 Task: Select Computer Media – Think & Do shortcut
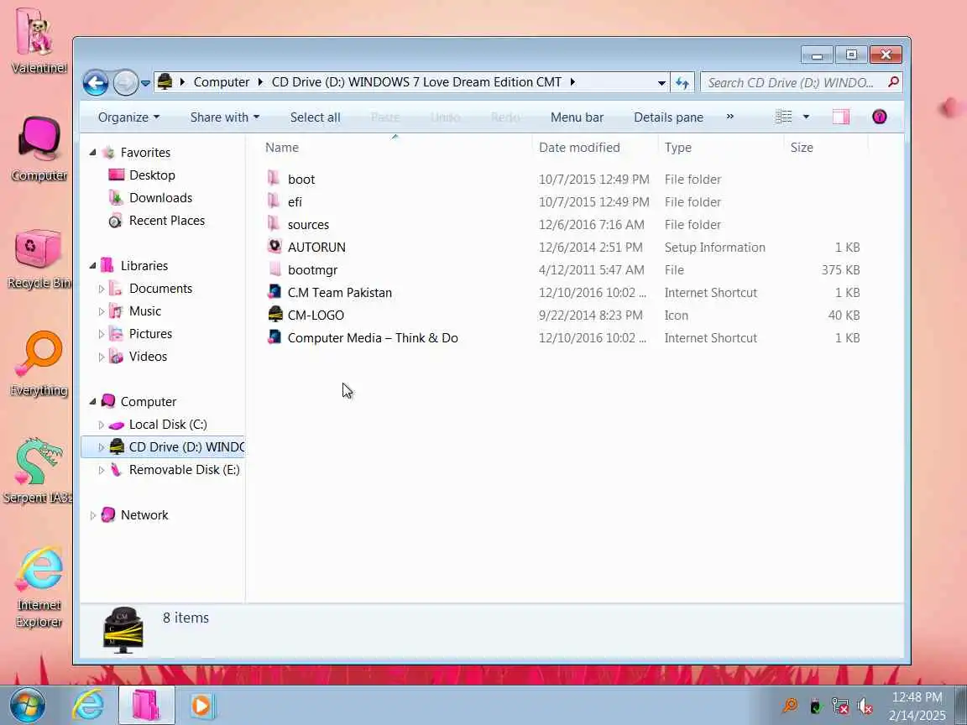click(x=373, y=338)
